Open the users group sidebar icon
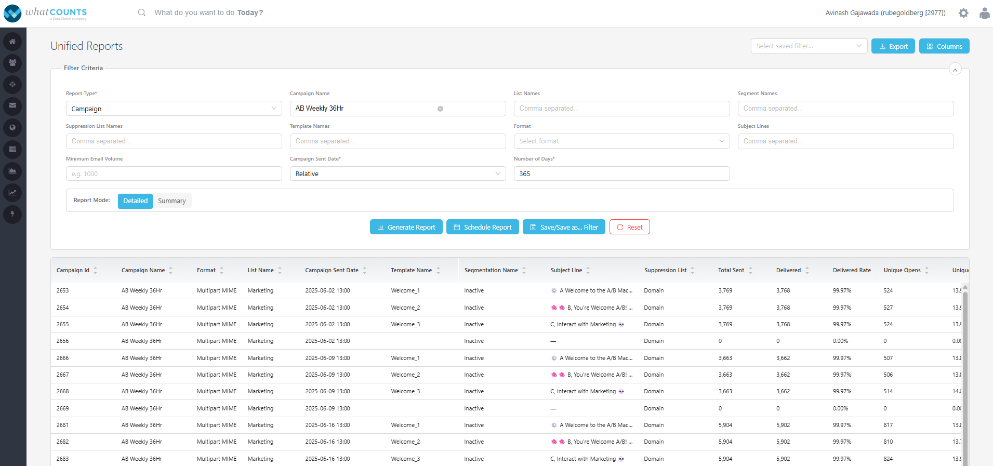The height and width of the screenshot is (466, 993). click(x=12, y=63)
